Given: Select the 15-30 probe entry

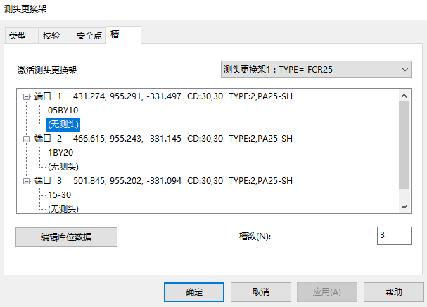Looking at the screenshot, I should (x=60, y=195).
